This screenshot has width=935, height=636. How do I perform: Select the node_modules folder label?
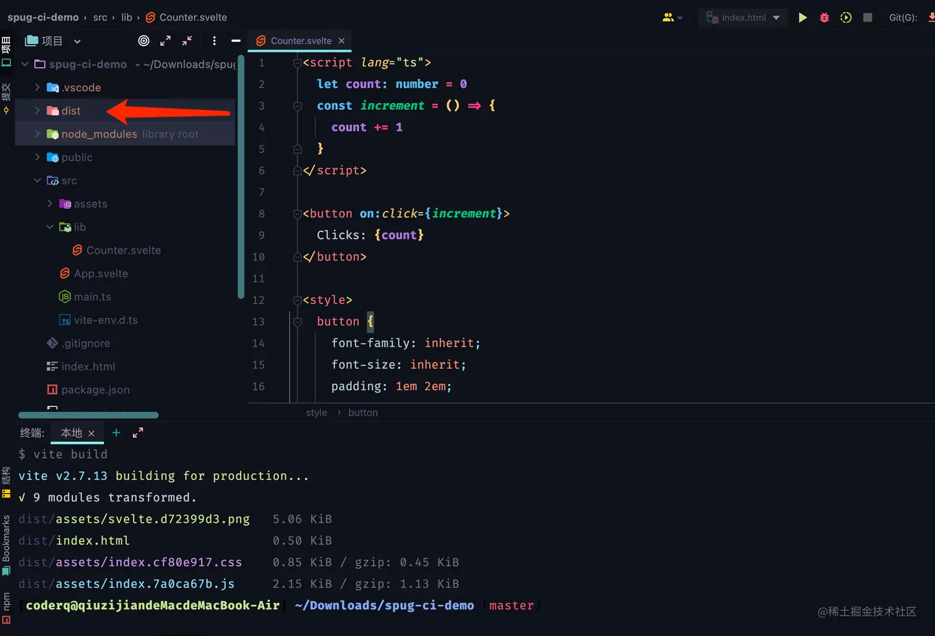click(x=99, y=134)
